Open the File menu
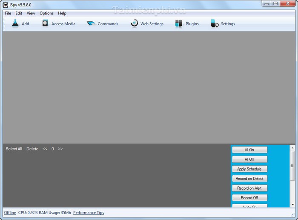The height and width of the screenshot is (220, 298). pyautogui.click(x=8, y=13)
